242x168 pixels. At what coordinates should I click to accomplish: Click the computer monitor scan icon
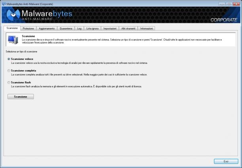(x=13, y=40)
